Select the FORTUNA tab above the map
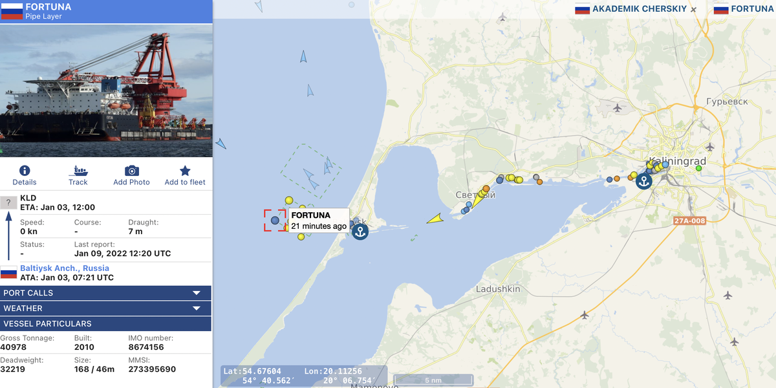Screen dimensions: 776x388 coord(744,9)
